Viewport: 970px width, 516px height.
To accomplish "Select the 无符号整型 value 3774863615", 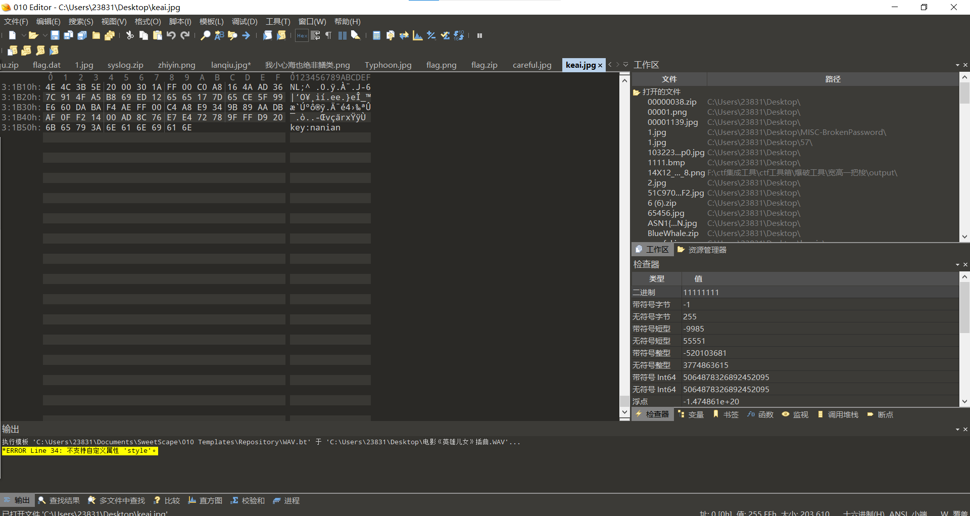I will click(705, 365).
